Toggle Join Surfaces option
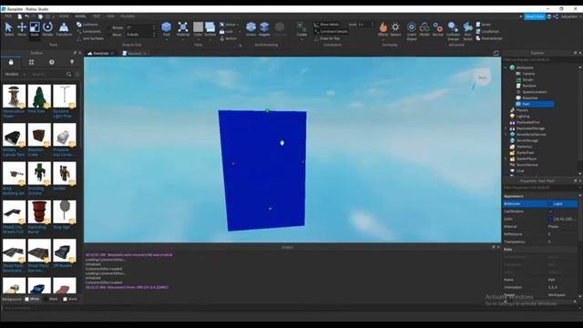 (90, 38)
